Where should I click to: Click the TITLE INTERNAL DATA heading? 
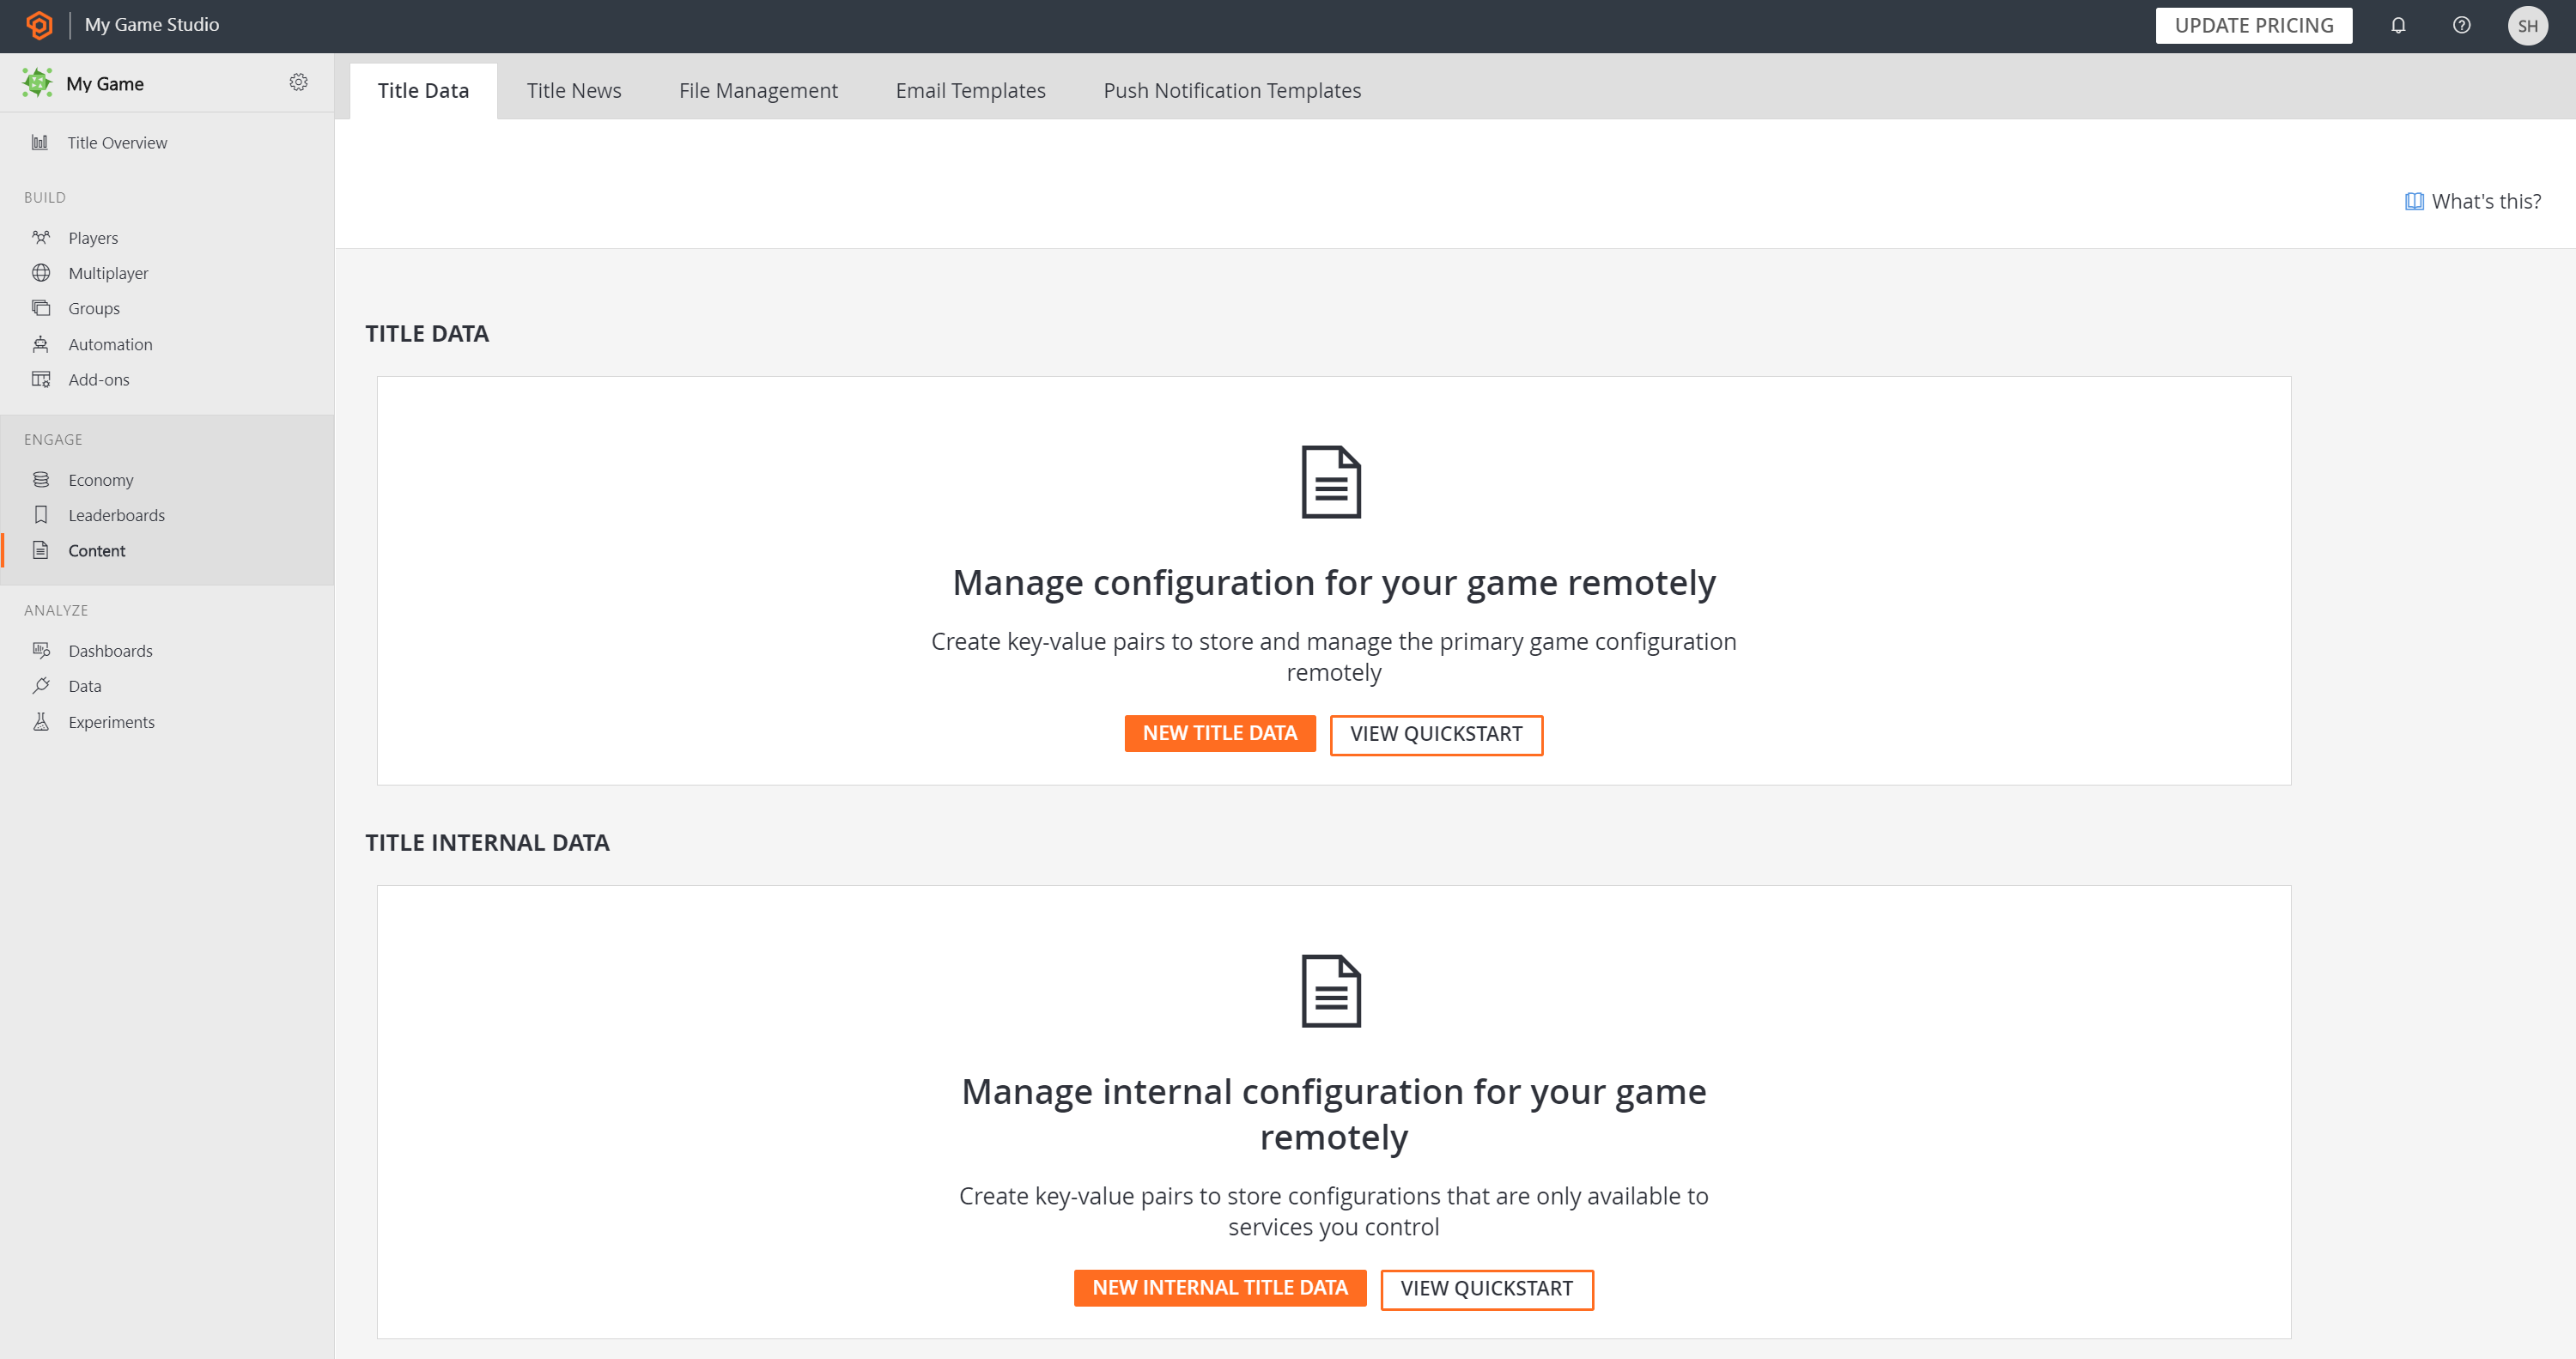[x=487, y=842]
